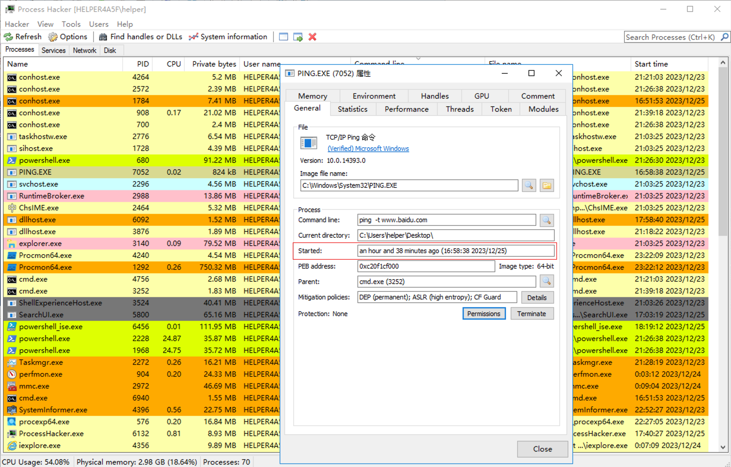Switch to the Threads tab
Viewport: 731px width, 467px height.
point(459,109)
